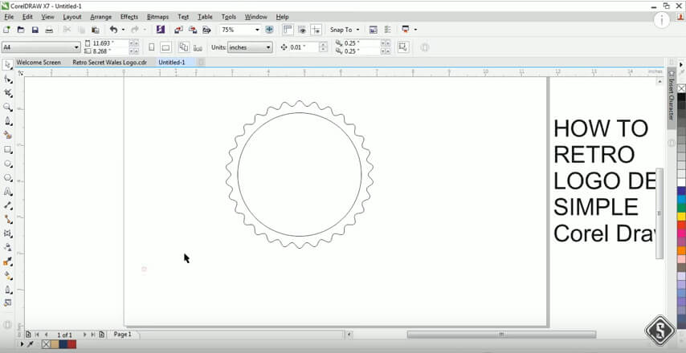Image resolution: width=686 pixels, height=353 pixels.
Task: Click the Undo arrow icon
Action: pos(113,30)
